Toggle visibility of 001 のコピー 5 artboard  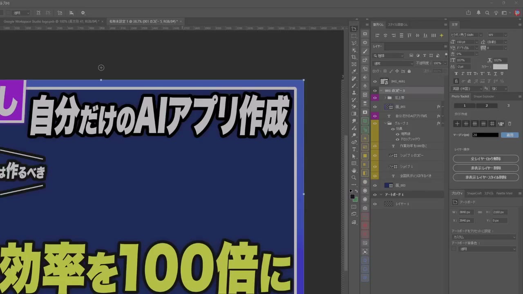coord(375,91)
